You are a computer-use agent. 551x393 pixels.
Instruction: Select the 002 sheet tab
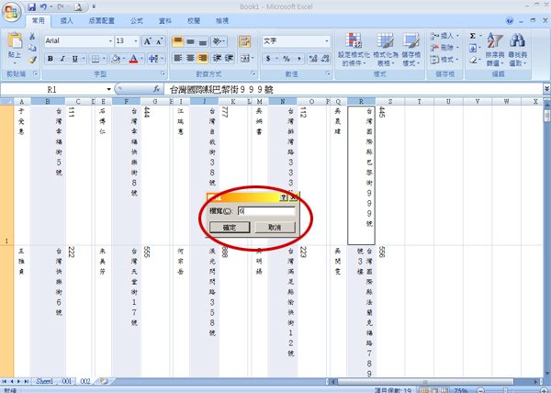point(85,381)
